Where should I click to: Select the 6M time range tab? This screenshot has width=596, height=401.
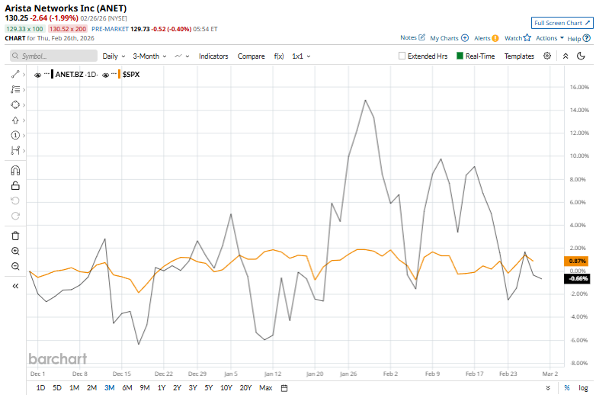[127, 388]
